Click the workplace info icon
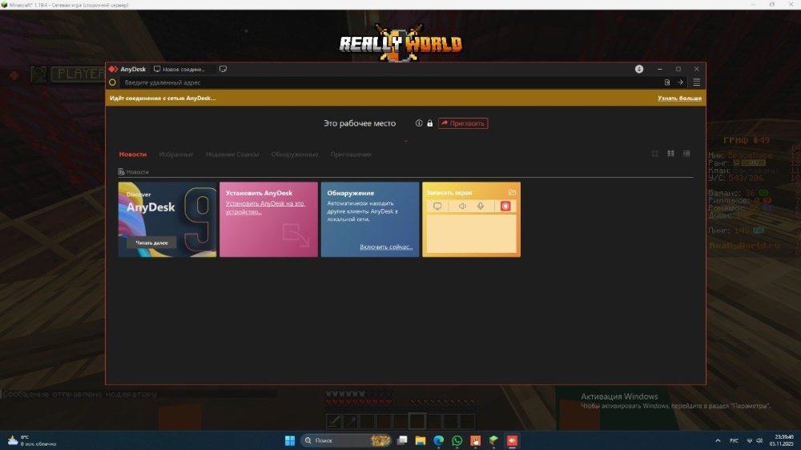Screen dimensions: 801x450 [x=419, y=123]
